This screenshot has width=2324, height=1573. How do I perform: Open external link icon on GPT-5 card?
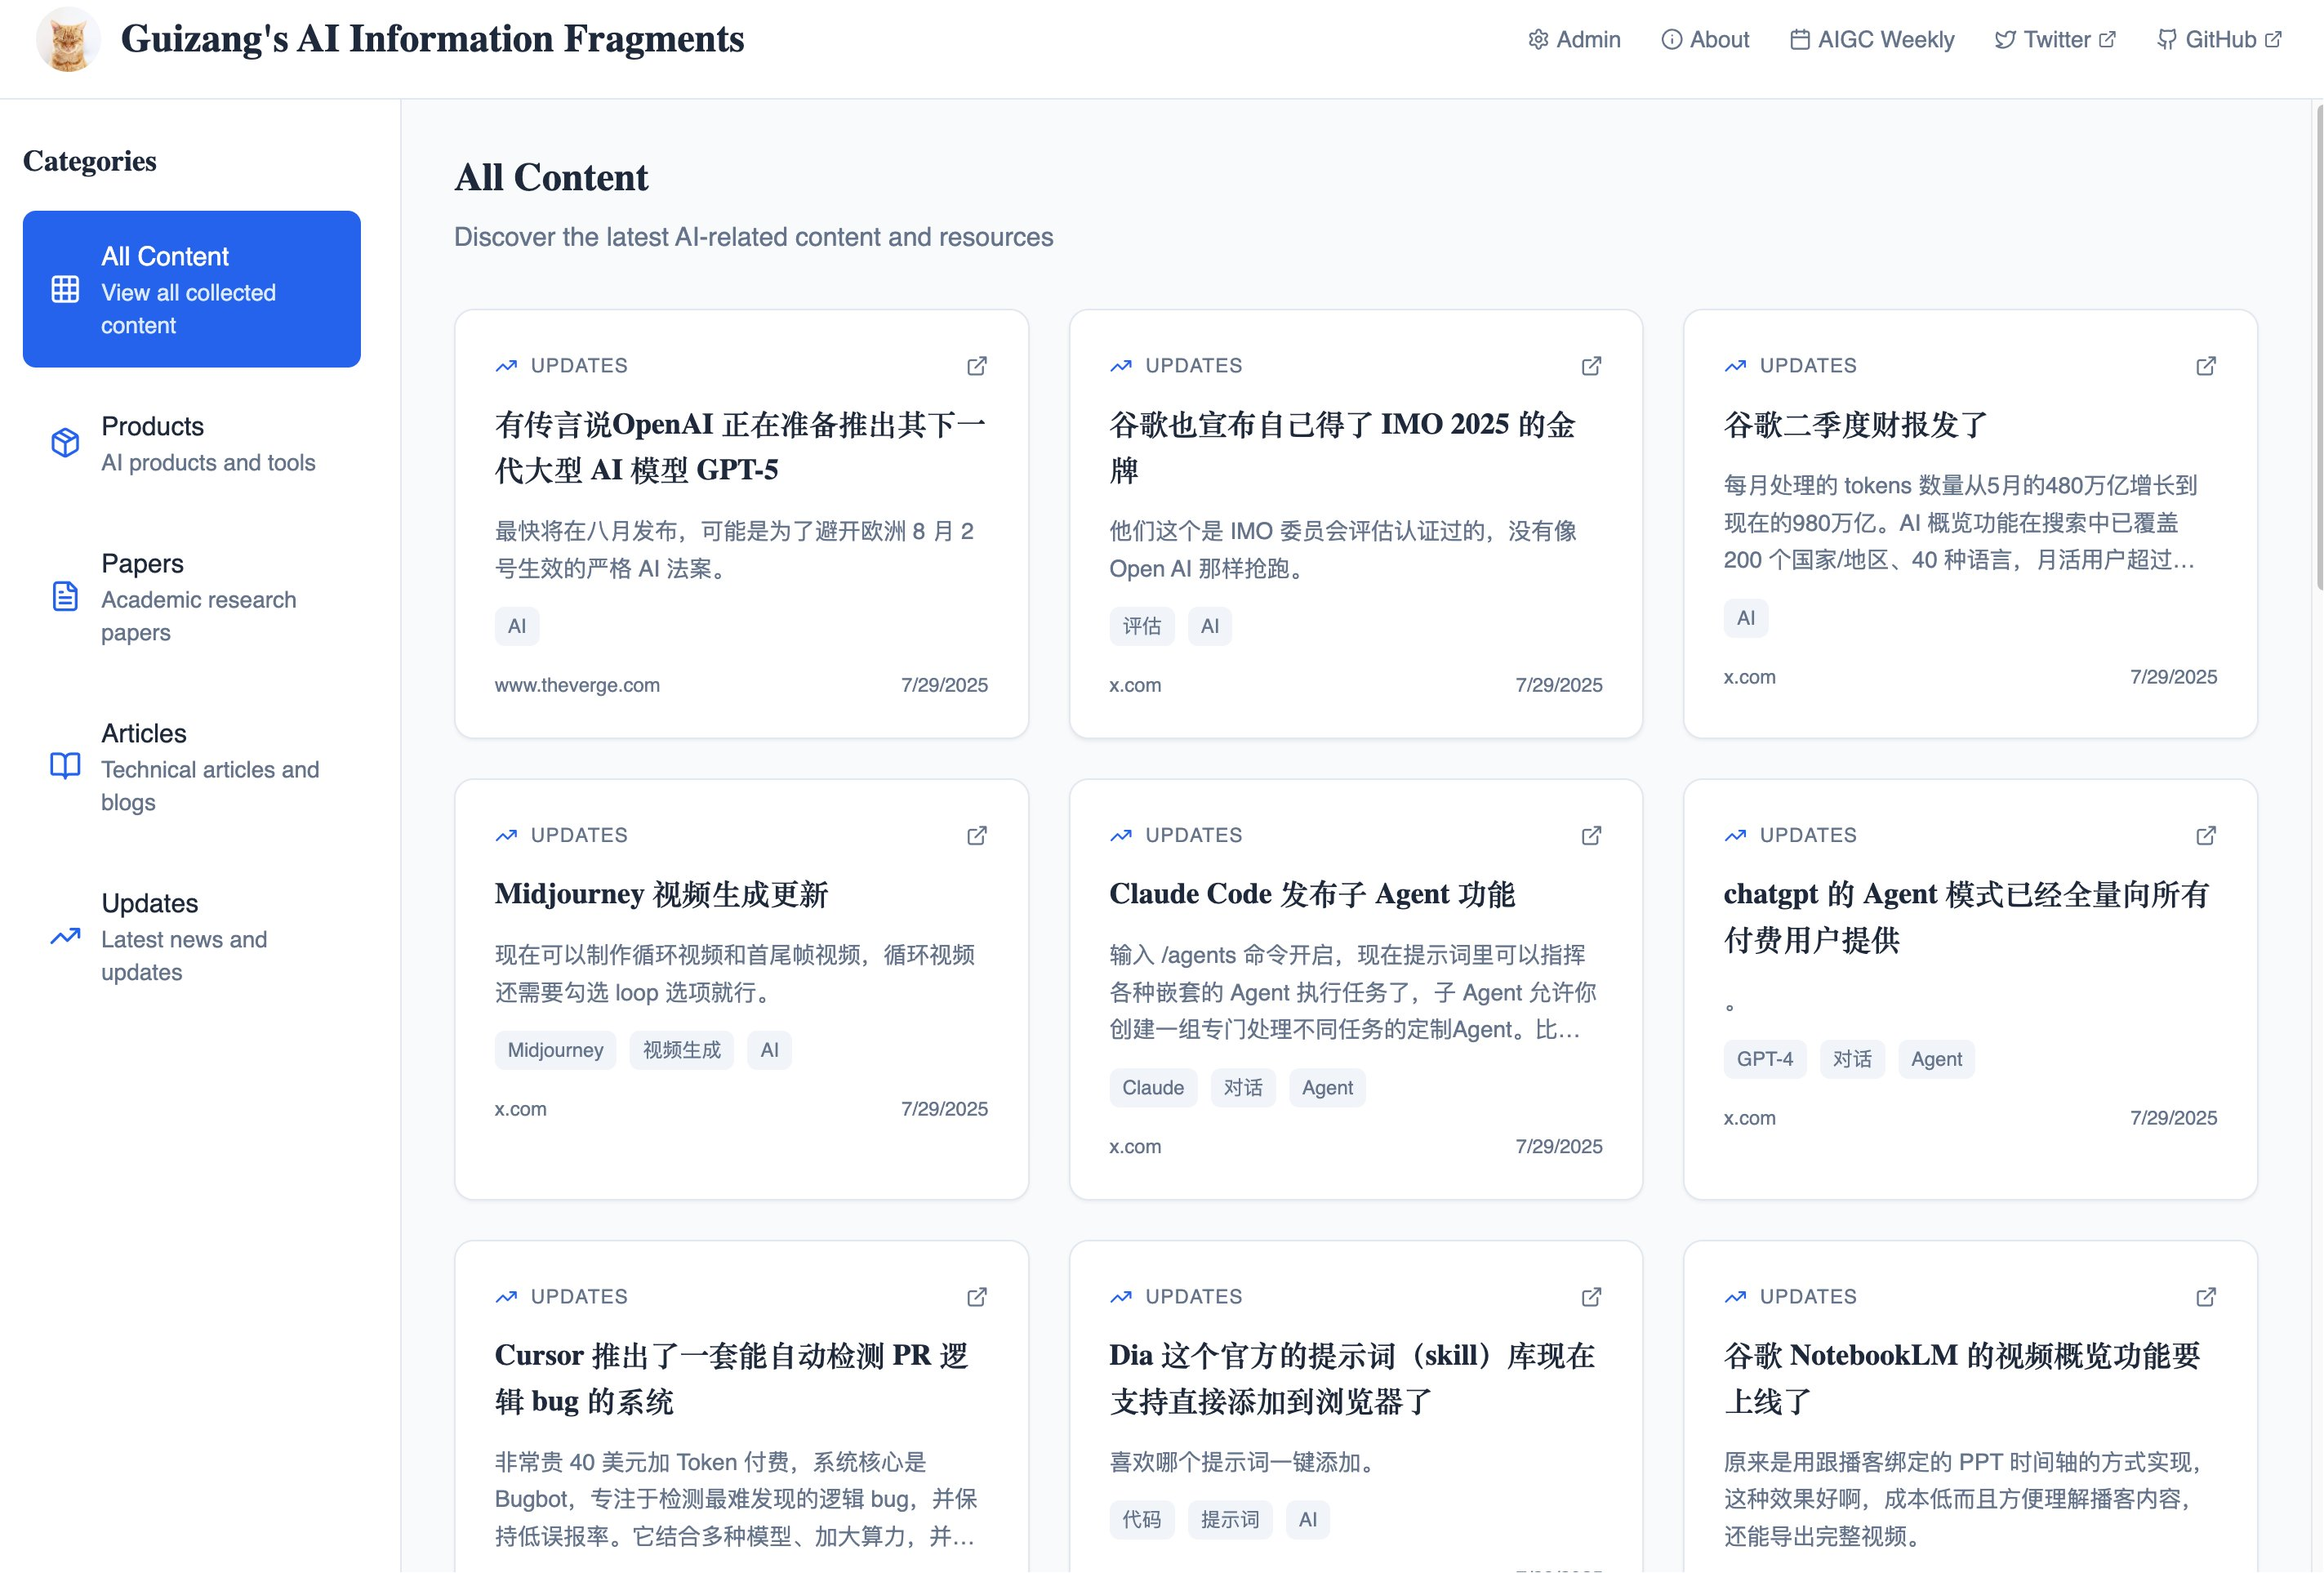976,366
